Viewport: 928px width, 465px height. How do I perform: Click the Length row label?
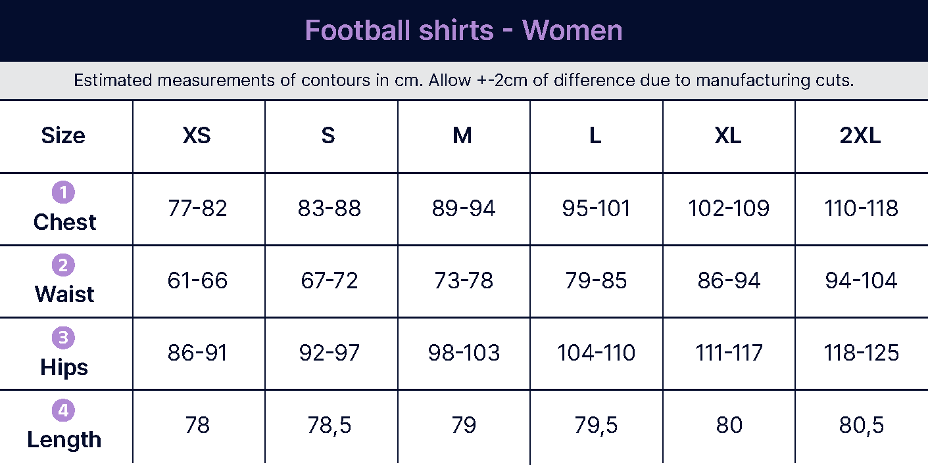pos(64,439)
